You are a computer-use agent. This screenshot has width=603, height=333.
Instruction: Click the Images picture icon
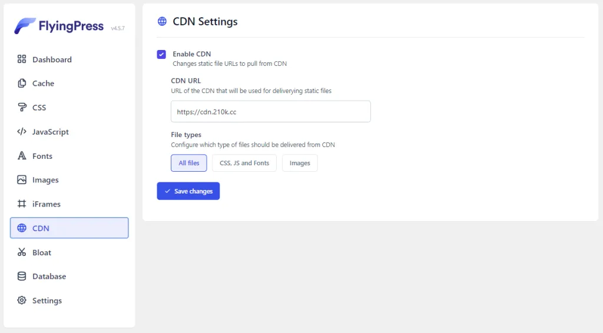click(22, 180)
